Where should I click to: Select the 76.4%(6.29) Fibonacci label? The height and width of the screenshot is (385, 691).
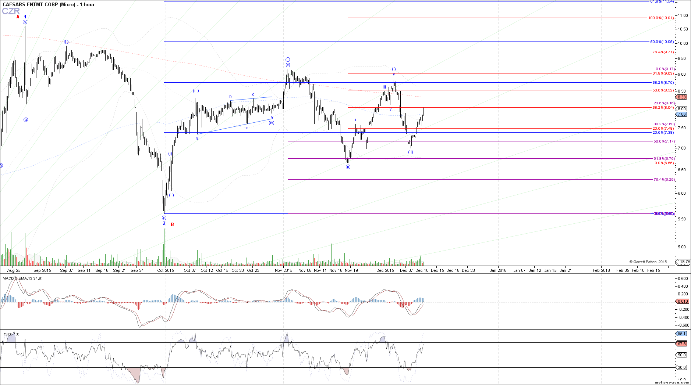(664, 180)
